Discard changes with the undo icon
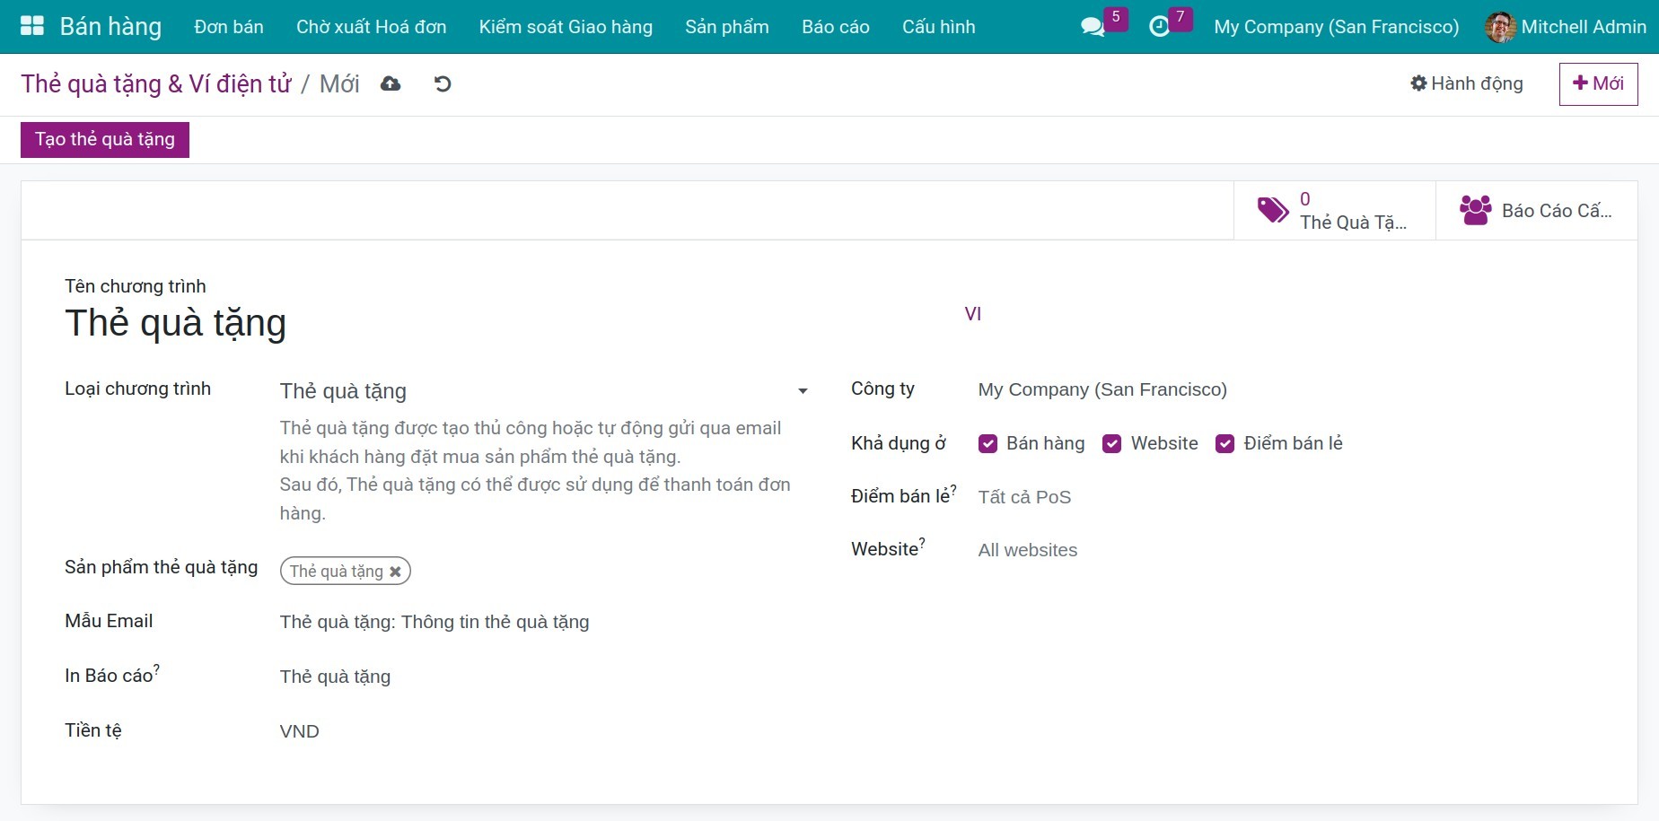Screen dimensions: 1659x821 [x=443, y=83]
